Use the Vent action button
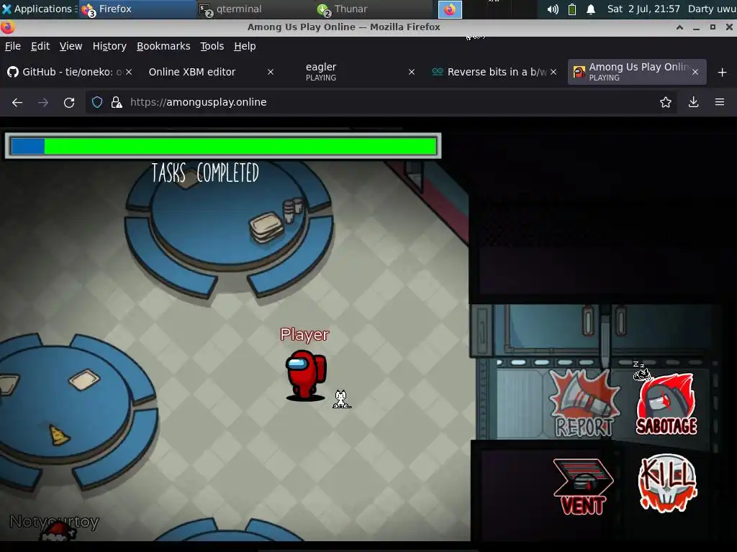Screen dimensions: 737x552 [583, 487]
